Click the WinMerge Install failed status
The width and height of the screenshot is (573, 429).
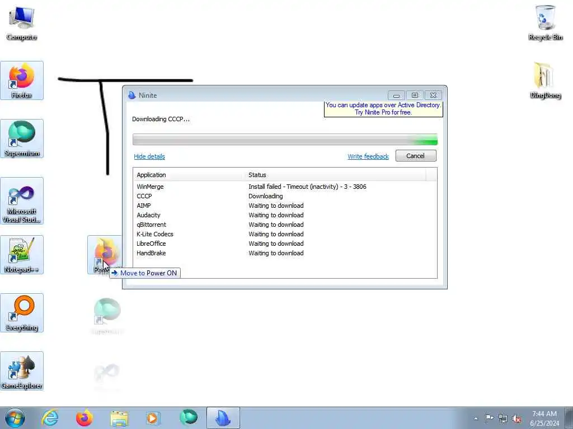tap(307, 187)
